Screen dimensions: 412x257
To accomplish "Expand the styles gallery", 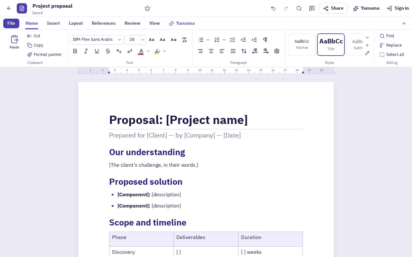I will click(x=367, y=38).
